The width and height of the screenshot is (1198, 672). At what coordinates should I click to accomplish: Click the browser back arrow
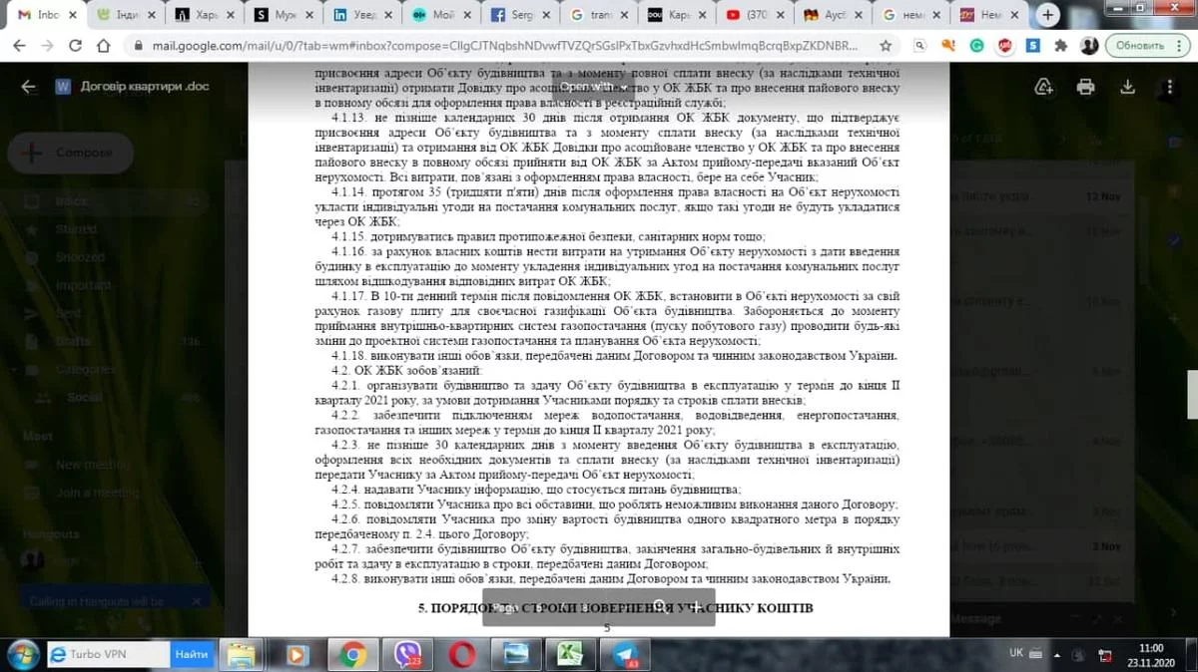tap(20, 46)
